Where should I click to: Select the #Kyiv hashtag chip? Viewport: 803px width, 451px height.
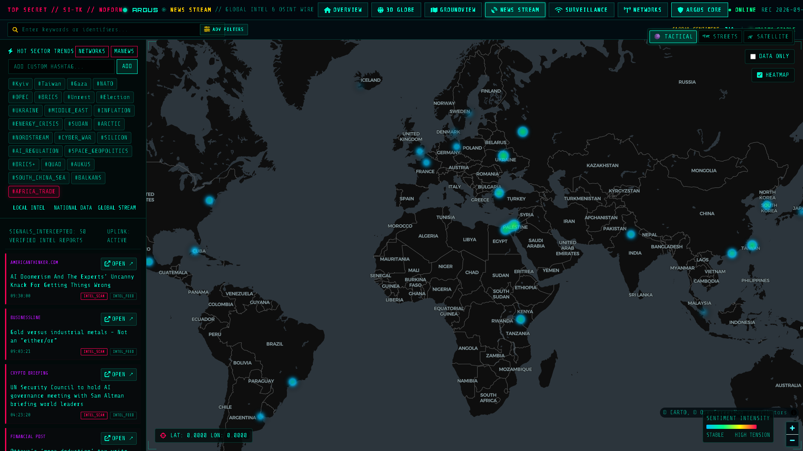click(20, 84)
